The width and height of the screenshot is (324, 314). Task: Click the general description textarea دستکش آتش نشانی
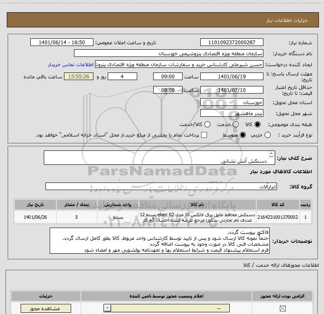(159, 158)
